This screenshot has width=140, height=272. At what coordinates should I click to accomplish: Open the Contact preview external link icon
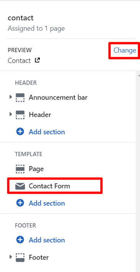click(37, 60)
